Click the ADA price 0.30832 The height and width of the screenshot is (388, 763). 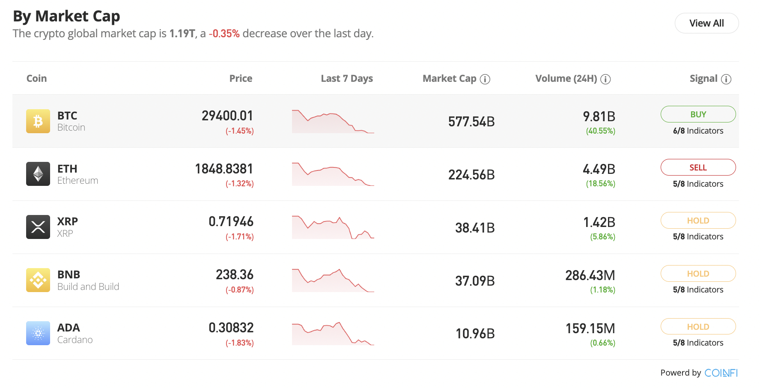click(231, 328)
